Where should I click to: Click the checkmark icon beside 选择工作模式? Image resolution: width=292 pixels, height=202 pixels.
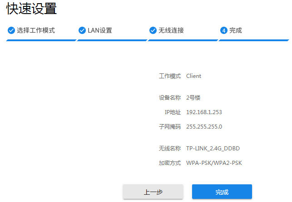coord(11,30)
